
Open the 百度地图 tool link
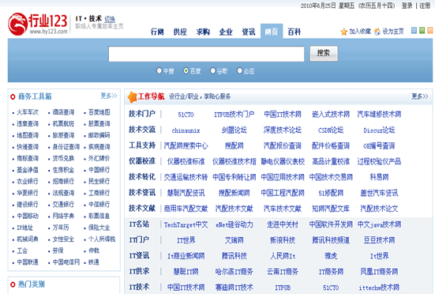[x=99, y=112]
